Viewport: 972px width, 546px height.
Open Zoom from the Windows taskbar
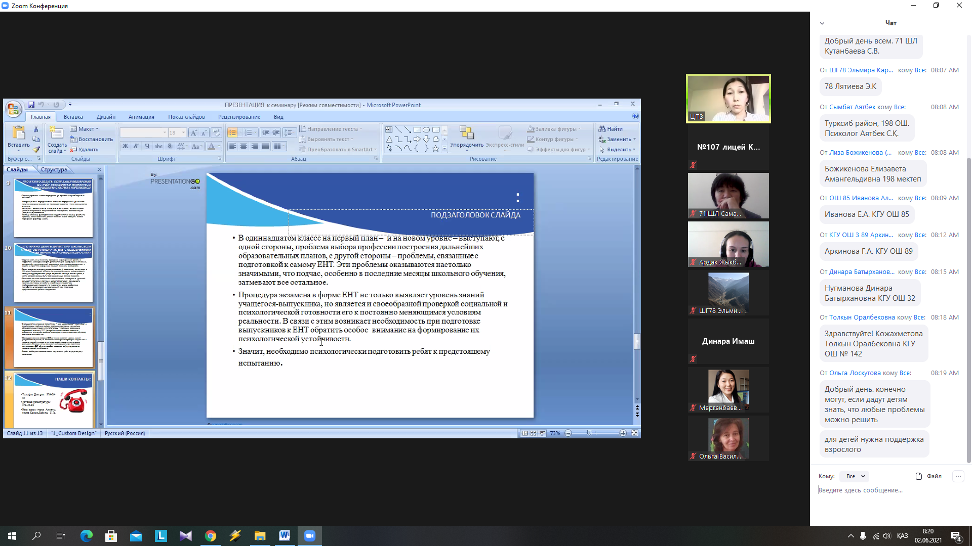(309, 536)
